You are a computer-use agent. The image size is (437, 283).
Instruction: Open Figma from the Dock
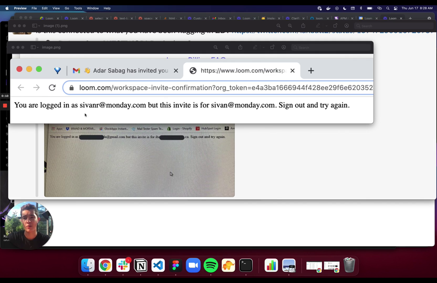tap(176, 265)
